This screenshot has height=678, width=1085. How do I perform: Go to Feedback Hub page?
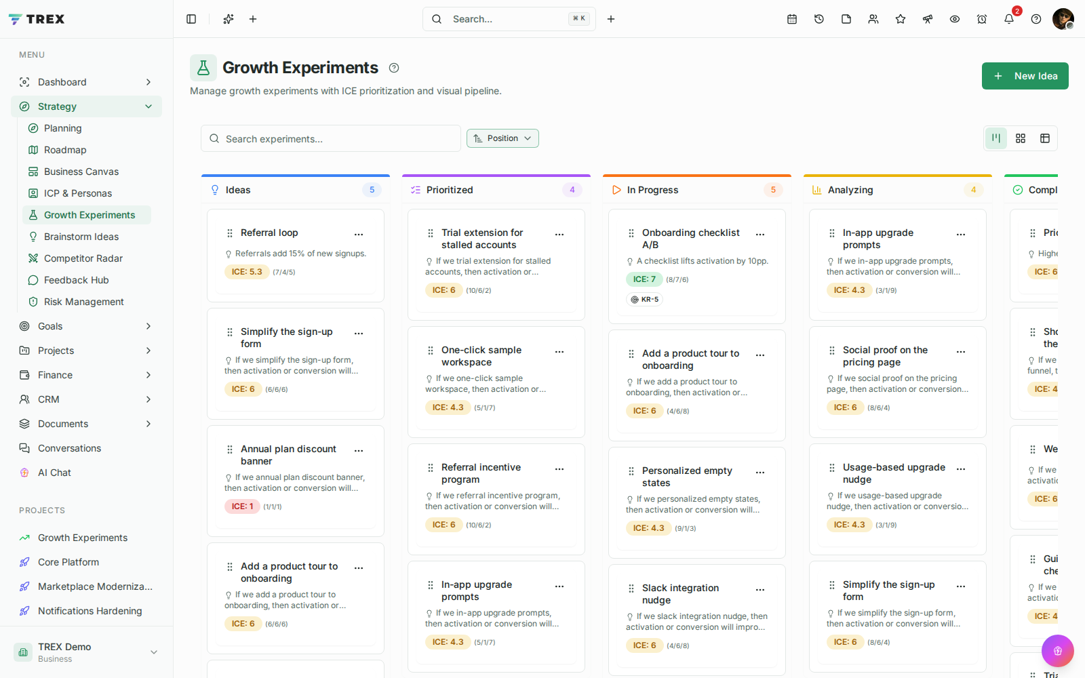tap(87, 280)
